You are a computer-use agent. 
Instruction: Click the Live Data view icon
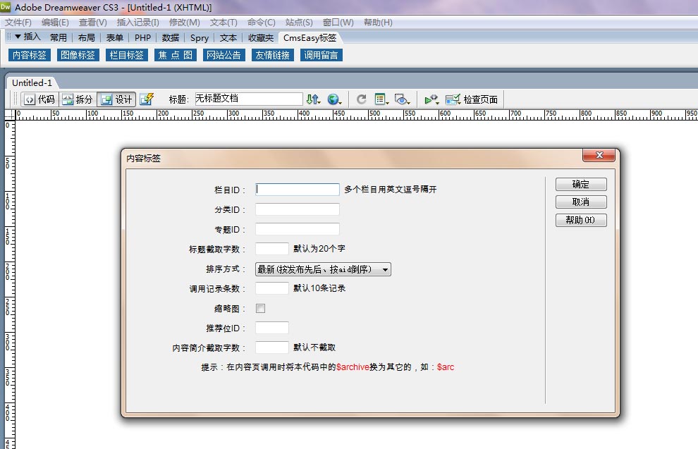point(147,99)
